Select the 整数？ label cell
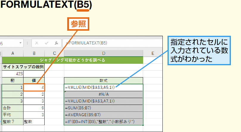 (12, 122)
